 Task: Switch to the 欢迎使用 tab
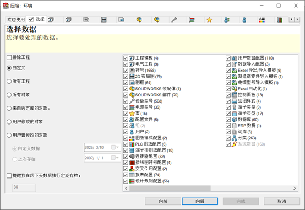coord(16,20)
